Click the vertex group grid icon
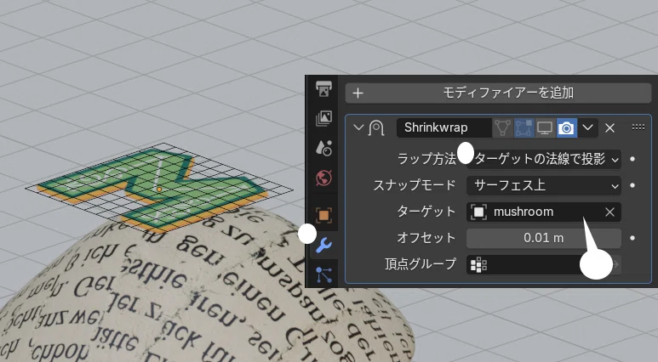Viewport: 658px width, 362px height. click(478, 265)
